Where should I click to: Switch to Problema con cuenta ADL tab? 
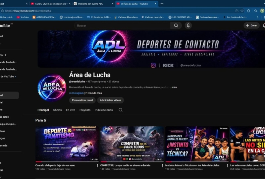tap(94, 4)
